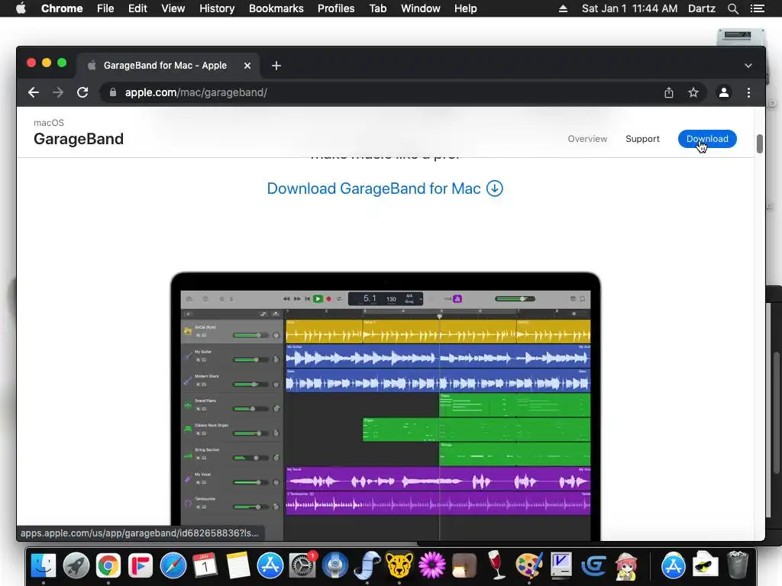
Task: Click the Chrome forward arrow
Action: click(x=58, y=92)
